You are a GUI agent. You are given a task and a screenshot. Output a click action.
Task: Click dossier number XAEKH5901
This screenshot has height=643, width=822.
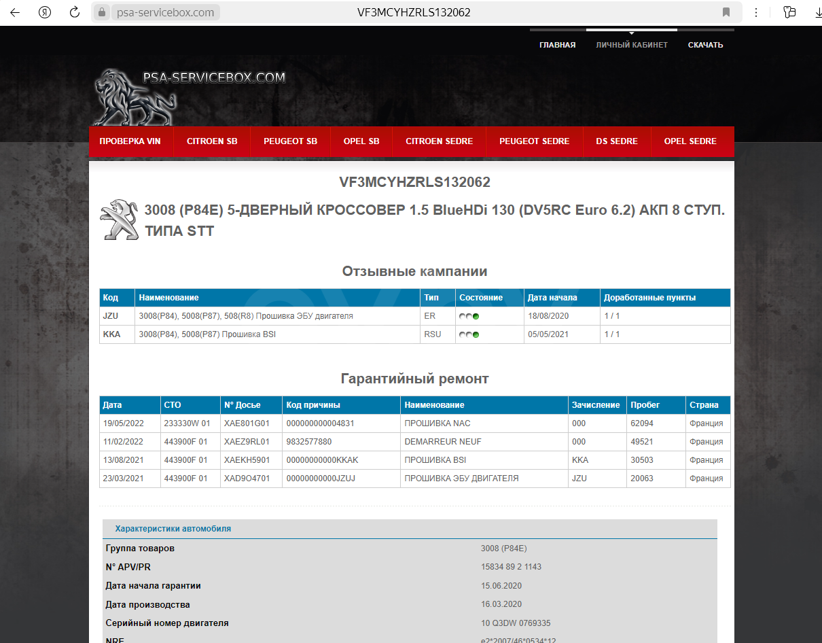coord(247,460)
